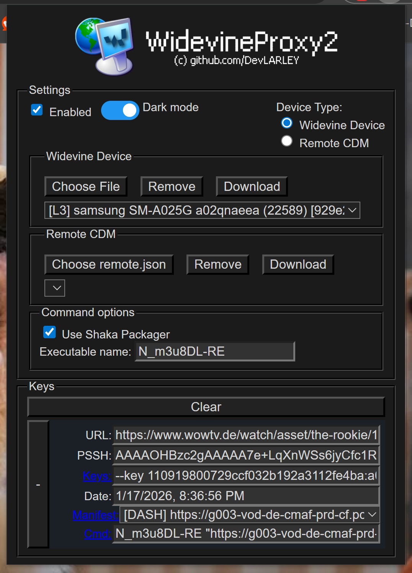
Task: Clear all captured keys
Action: coord(206,407)
